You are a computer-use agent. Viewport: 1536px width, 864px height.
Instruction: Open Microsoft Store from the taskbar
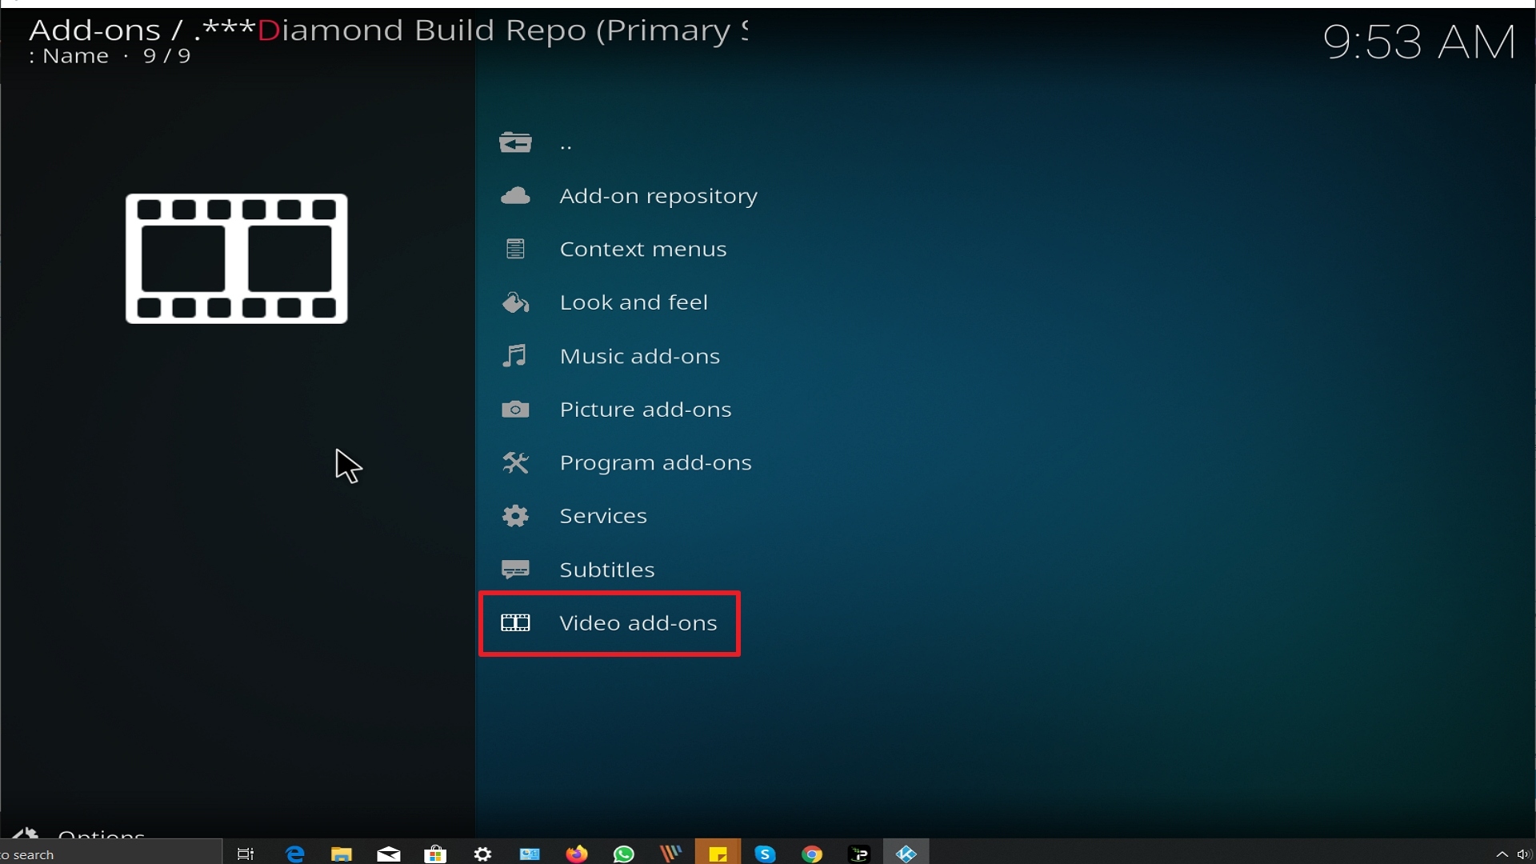pos(435,854)
